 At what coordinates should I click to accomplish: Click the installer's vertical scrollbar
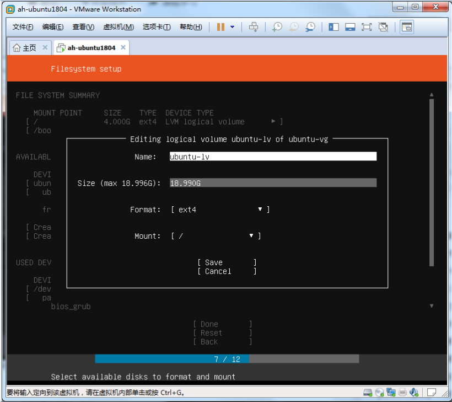(x=432, y=182)
